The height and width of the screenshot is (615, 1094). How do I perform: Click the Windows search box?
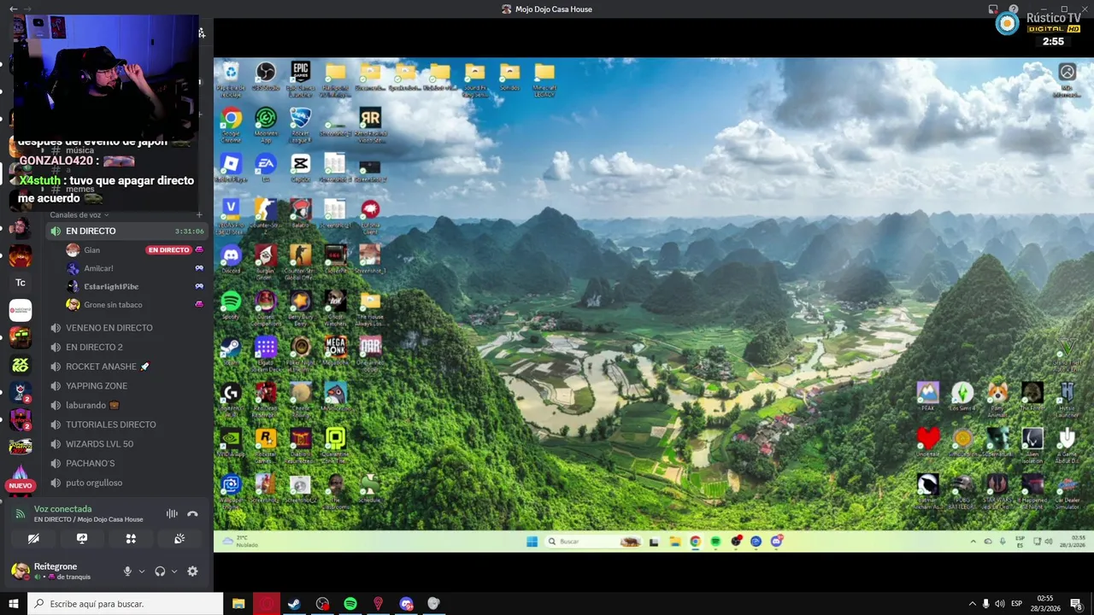tap(126, 604)
